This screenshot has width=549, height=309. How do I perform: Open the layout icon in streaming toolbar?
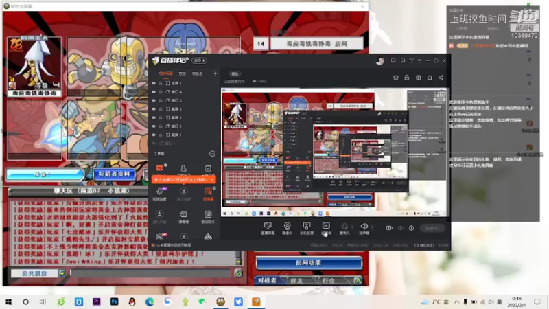coord(419,78)
